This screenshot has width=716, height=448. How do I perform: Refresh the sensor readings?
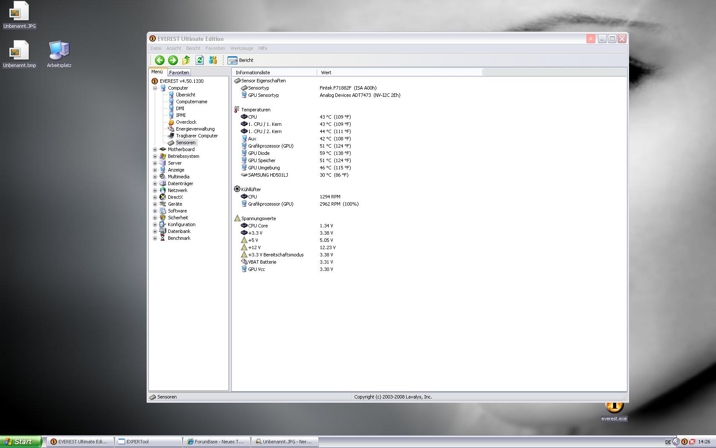[x=199, y=60]
